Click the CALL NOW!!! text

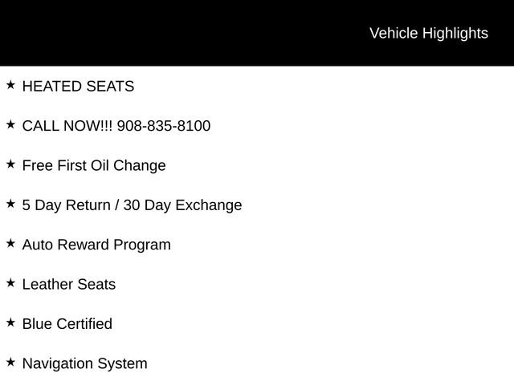tap(67, 126)
